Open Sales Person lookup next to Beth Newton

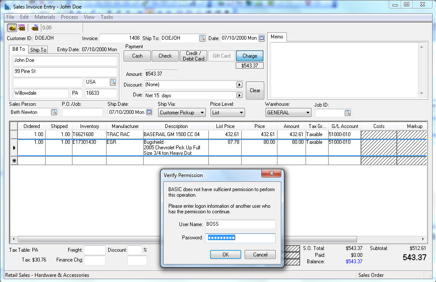click(54, 113)
